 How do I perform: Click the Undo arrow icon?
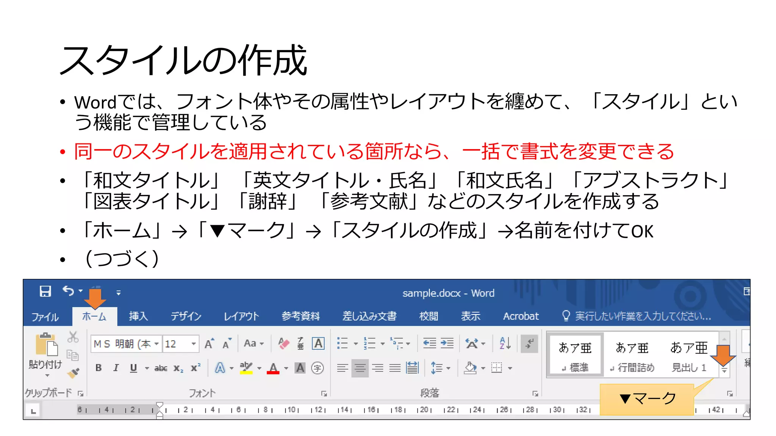68,291
